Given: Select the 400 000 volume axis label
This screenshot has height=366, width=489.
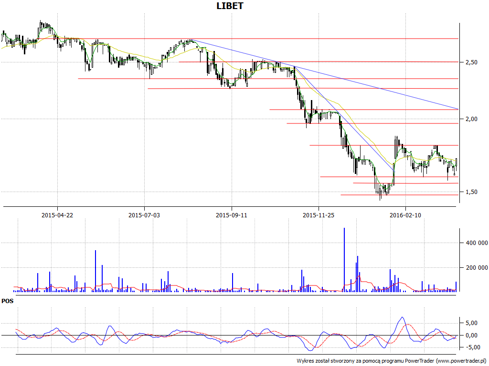Looking at the screenshot, I should (x=477, y=243).
